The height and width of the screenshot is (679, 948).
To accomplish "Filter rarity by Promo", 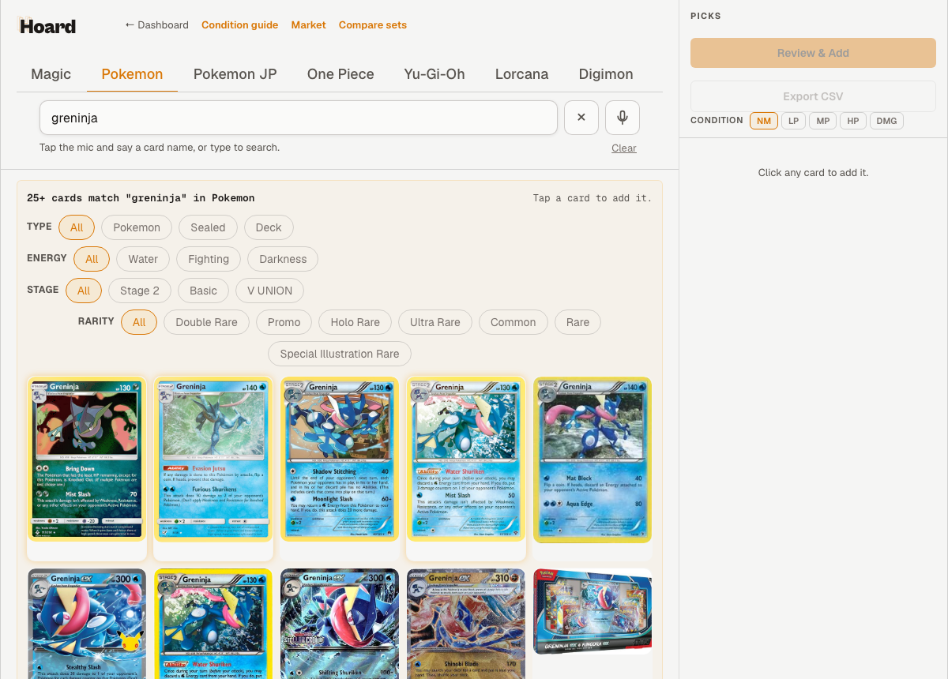I will (284, 322).
